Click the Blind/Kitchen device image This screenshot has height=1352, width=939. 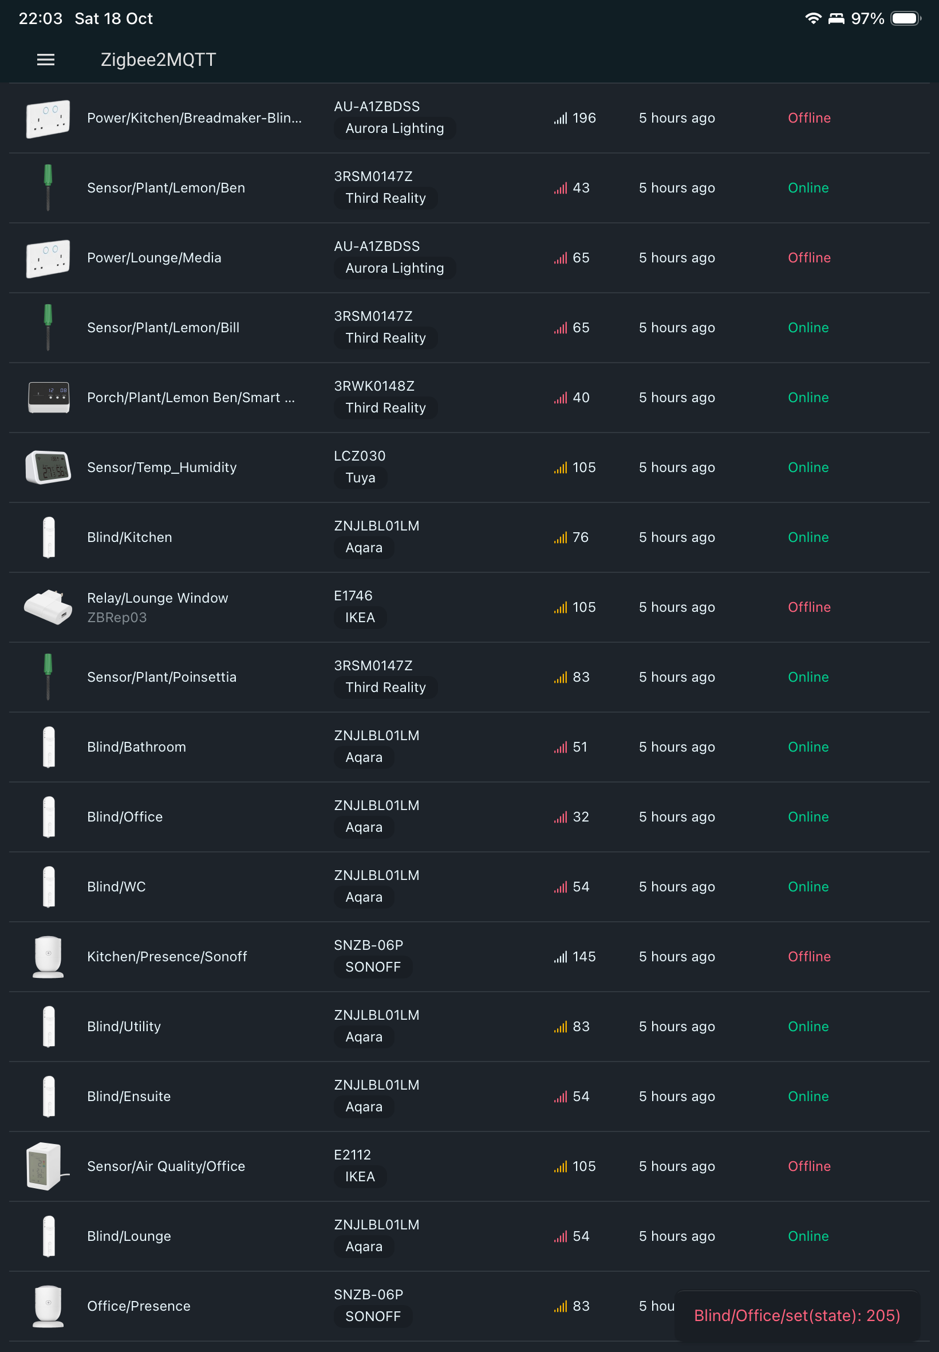[x=49, y=537]
